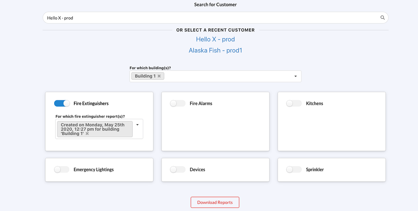This screenshot has width=418, height=211.
Task: Select recent customer Alaska Fish - prod1
Action: pos(215,50)
